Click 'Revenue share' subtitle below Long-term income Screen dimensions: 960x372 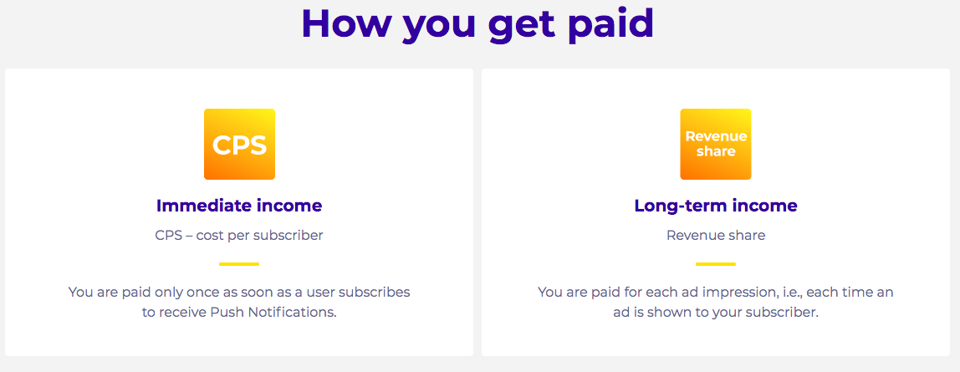(x=716, y=236)
